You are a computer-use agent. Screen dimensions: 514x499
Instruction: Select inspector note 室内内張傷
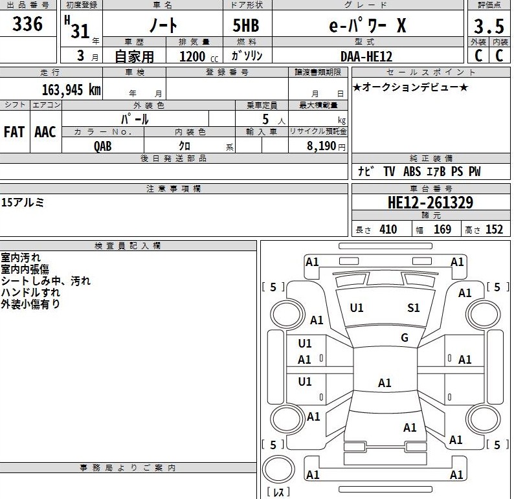25,269
